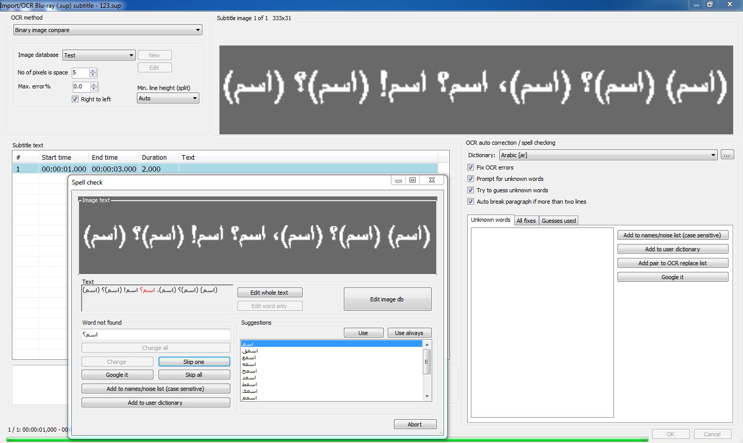Click the Edit whole text button

[x=270, y=293]
